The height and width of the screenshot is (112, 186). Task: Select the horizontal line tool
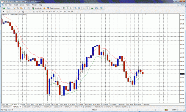(15, 12)
